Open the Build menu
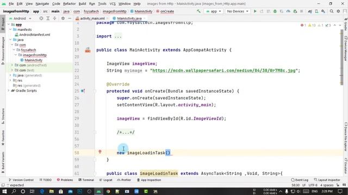The image size is (348, 195). point(82,4)
